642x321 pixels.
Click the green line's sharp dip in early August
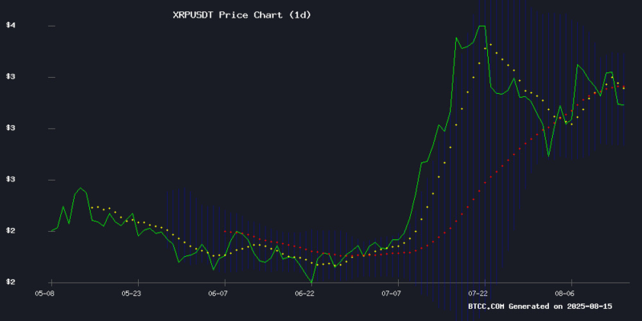549,155
